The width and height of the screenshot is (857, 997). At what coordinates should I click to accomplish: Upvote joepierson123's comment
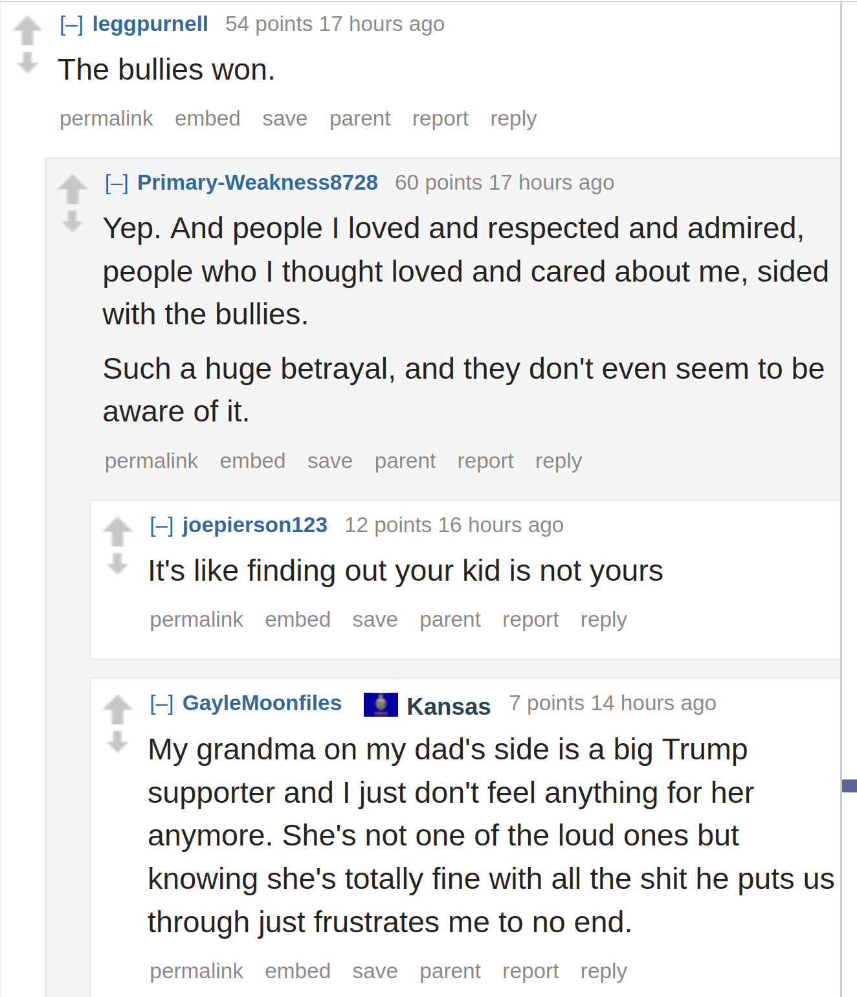pyautogui.click(x=118, y=532)
